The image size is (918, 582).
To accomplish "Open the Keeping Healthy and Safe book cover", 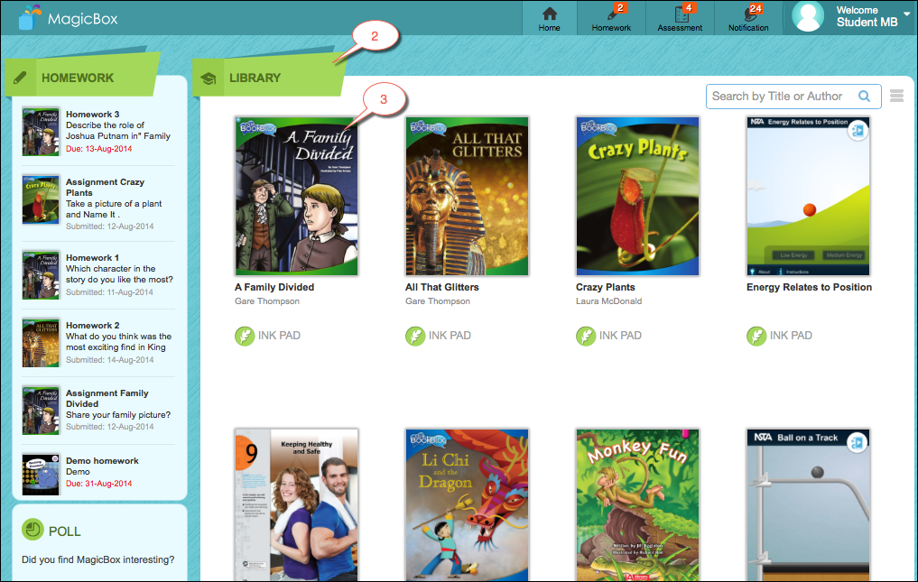I will coord(296,505).
